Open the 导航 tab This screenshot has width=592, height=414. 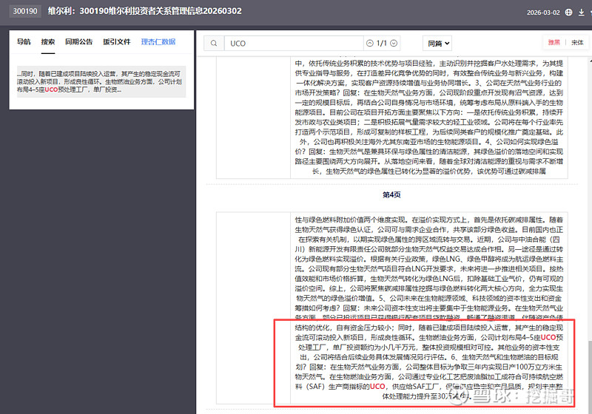[24, 41]
